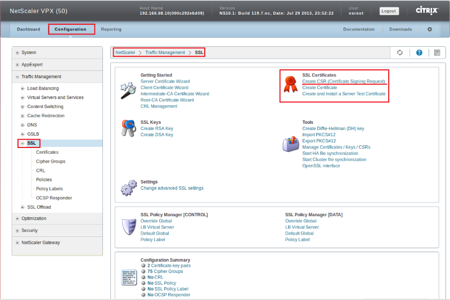Image resolution: width=450 pixels, height=300 pixels.
Task: Collapse the SSL tree node
Action: [22, 144]
